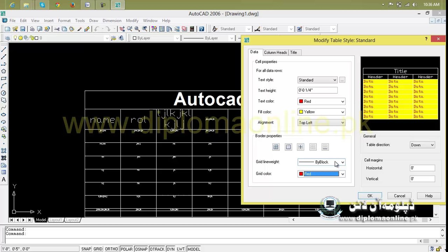Viewport: 448px width, 252px height.
Task: Click the Vertical cell margin field
Action: 422,179
